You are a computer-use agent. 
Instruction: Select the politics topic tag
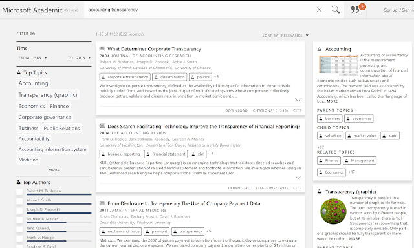(201, 77)
